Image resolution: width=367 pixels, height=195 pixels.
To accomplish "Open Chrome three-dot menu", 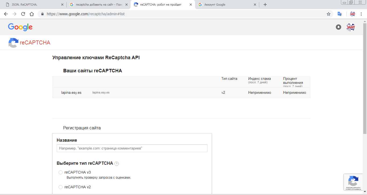I will pos(361,14).
